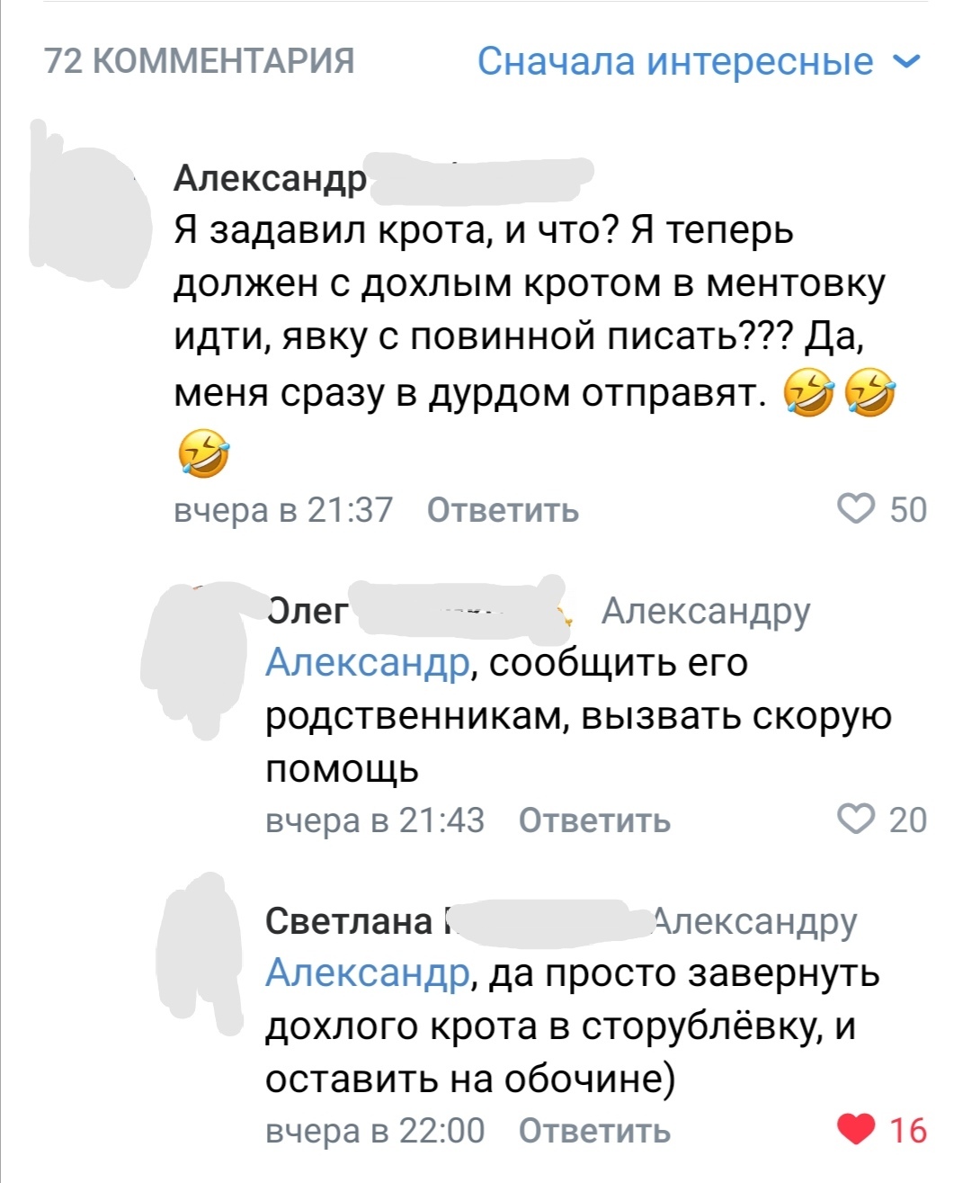The width and height of the screenshot is (971, 1183).
Task: Reply to Олег's comment from 21:43
Action: [594, 820]
